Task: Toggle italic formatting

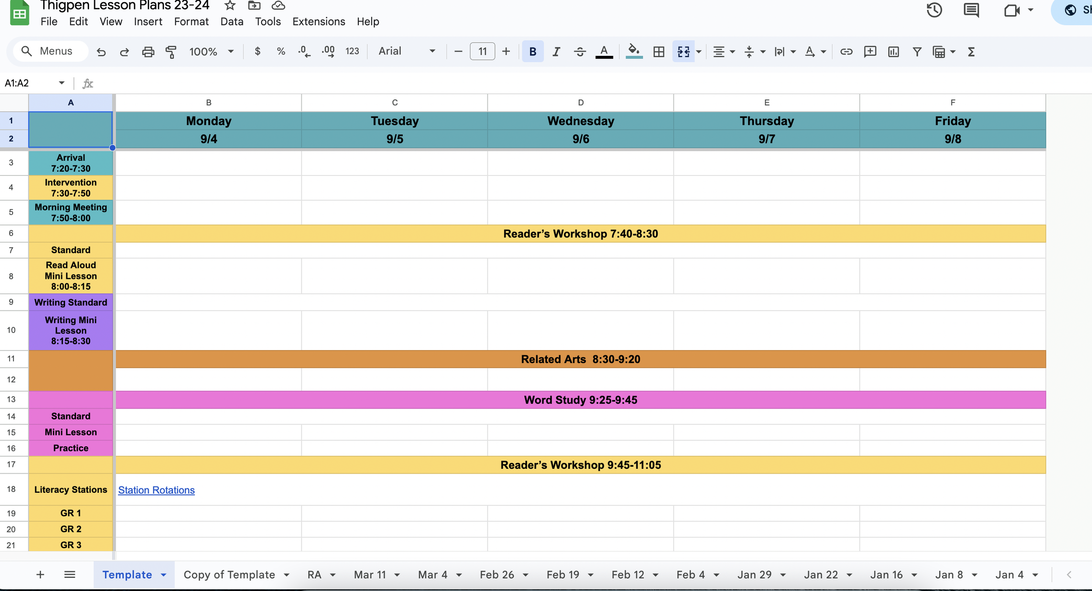Action: pos(556,52)
